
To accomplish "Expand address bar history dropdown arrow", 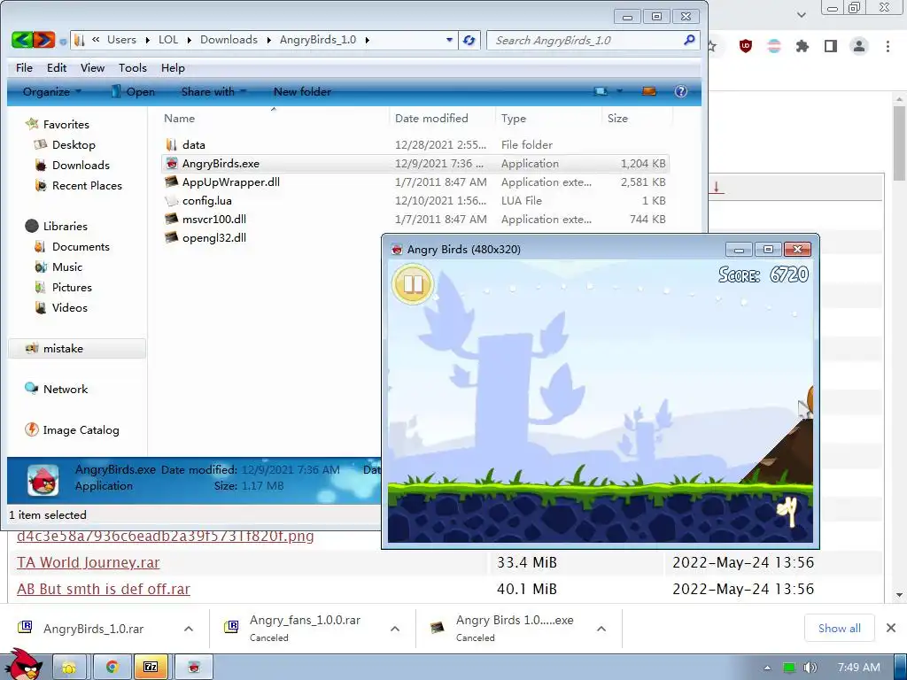I will [x=449, y=40].
